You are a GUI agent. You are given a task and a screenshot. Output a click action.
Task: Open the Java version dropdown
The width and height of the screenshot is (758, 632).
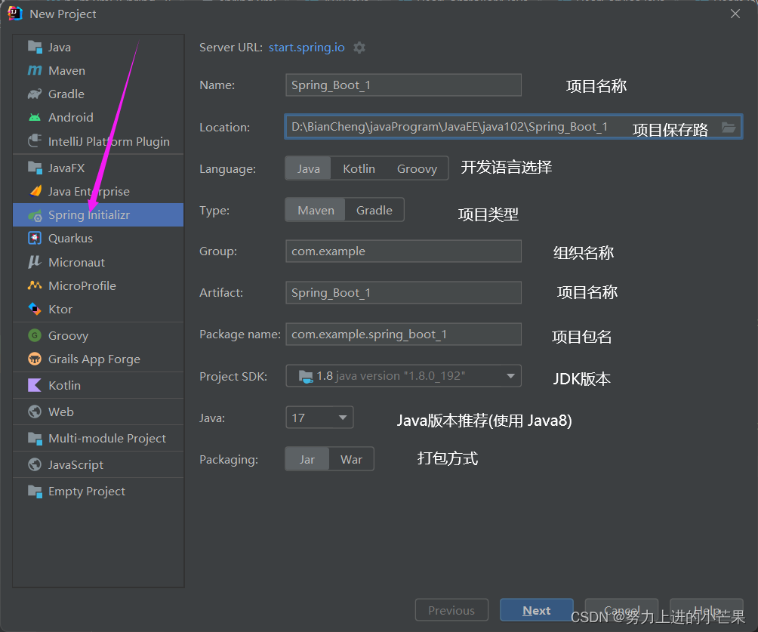click(x=319, y=418)
